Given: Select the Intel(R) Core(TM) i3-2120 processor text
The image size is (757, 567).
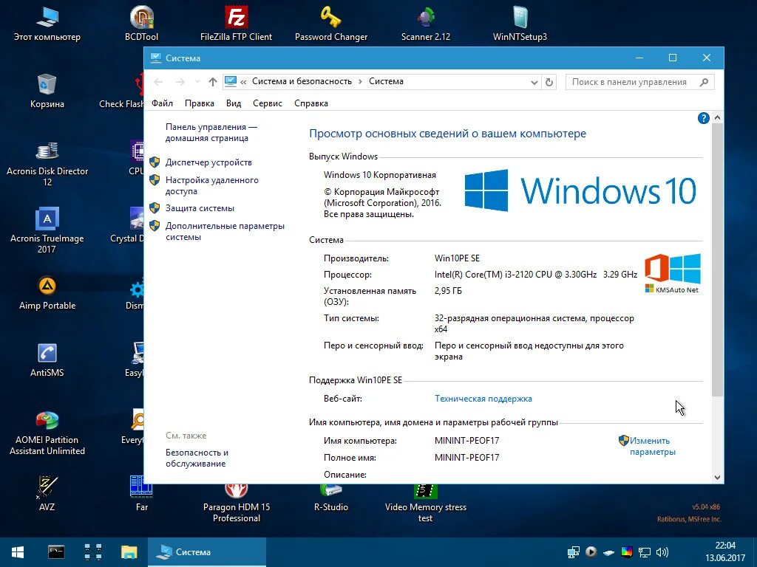Looking at the screenshot, I should 536,275.
